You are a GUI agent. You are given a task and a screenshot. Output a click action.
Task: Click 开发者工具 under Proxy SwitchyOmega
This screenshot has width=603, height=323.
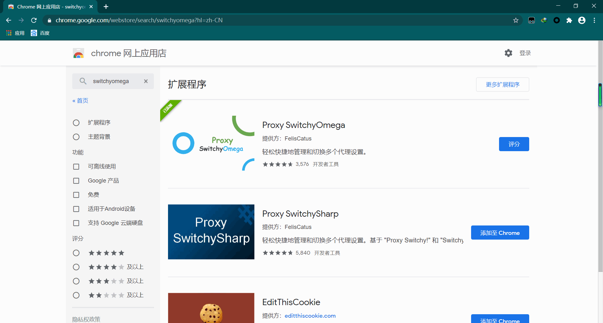pos(326,164)
